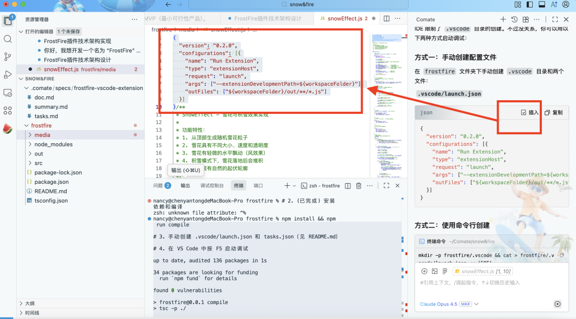Open the account icon in title bar
The height and width of the screenshot is (319, 576).
pyautogui.click(x=566, y=4)
